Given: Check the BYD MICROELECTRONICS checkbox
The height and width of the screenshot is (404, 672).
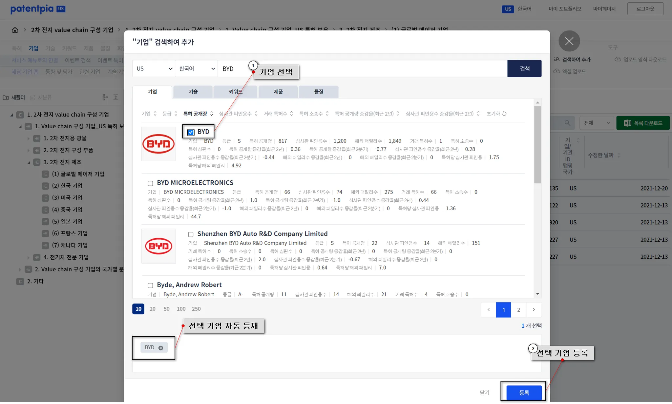Looking at the screenshot, I should coord(150,183).
